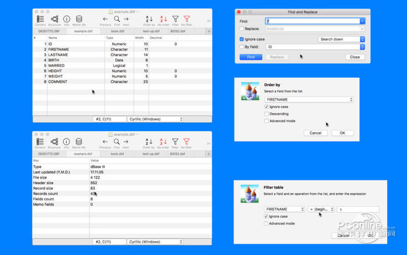The height and width of the screenshot is (255, 407).
Task: Click Filter funnel in upper window toolbar
Action: click(176, 20)
